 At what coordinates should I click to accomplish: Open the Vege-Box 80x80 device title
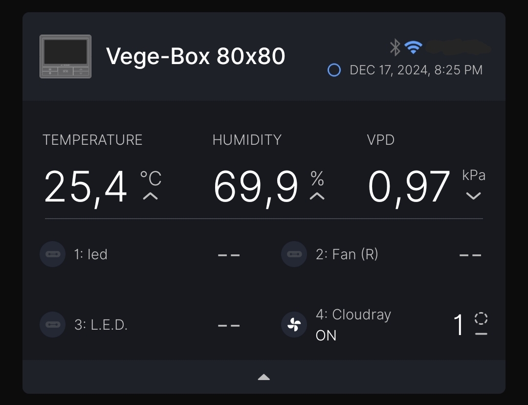coord(196,56)
